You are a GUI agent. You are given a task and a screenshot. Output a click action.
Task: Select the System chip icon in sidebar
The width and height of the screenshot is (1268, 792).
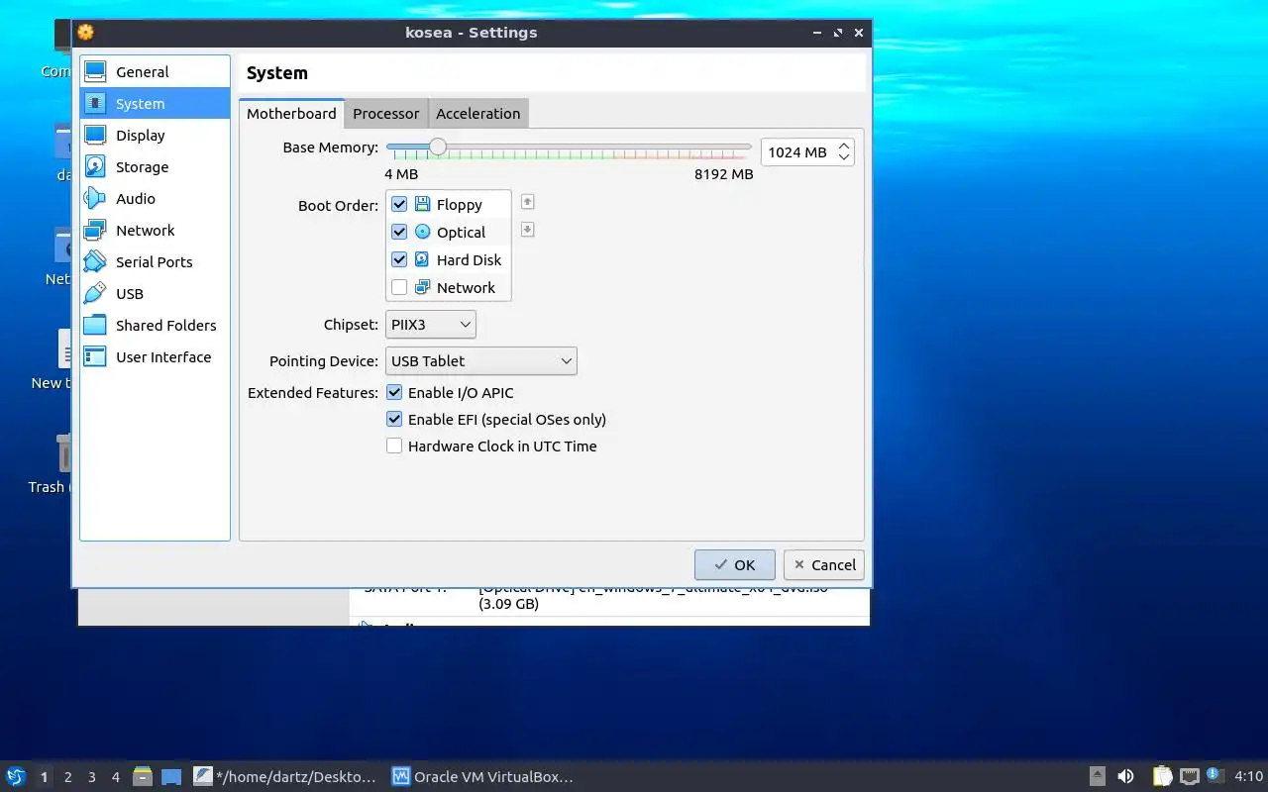tap(95, 104)
